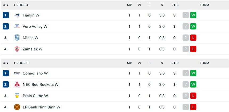Click Vero Volley W rank 2 badge

pos(6,26)
